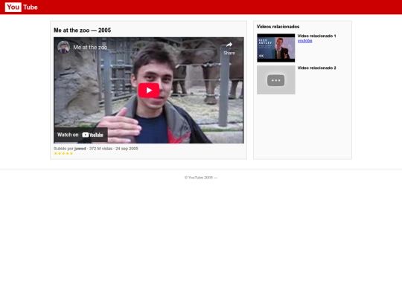Rate the video using the yellow stars

coord(63,154)
